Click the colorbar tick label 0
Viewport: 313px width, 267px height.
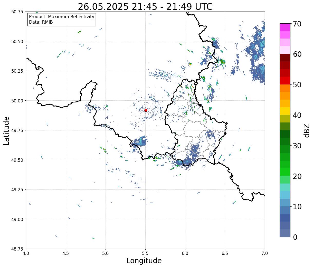295,237
